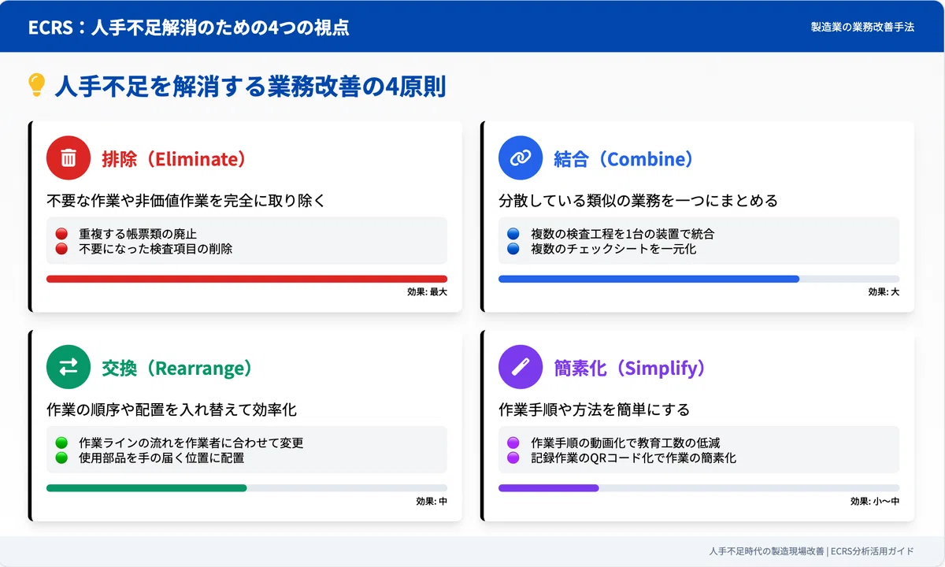Click the green swap arrows Rearrange icon

(x=69, y=367)
